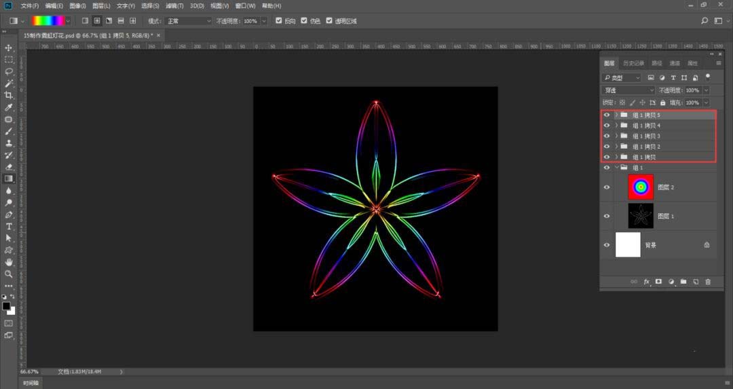Image resolution: width=733 pixels, height=389 pixels.
Task: Delete layer using trash icon
Action: (x=708, y=282)
